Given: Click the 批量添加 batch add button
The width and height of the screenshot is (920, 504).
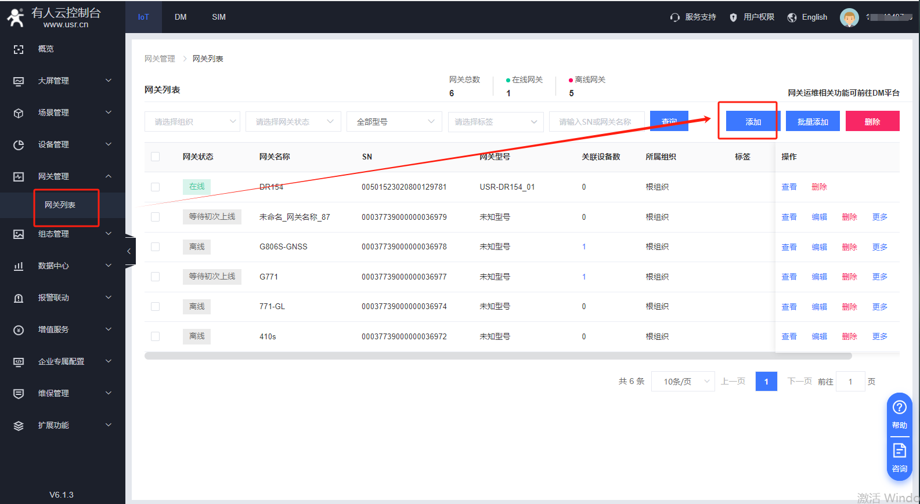Looking at the screenshot, I should point(812,122).
